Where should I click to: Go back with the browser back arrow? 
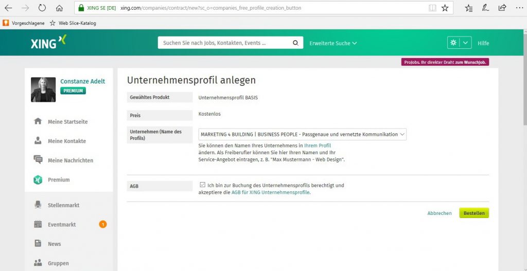8,8
